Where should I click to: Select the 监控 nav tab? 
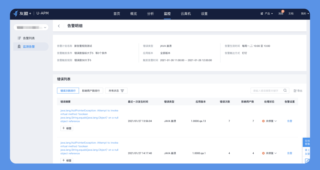[x=167, y=14]
